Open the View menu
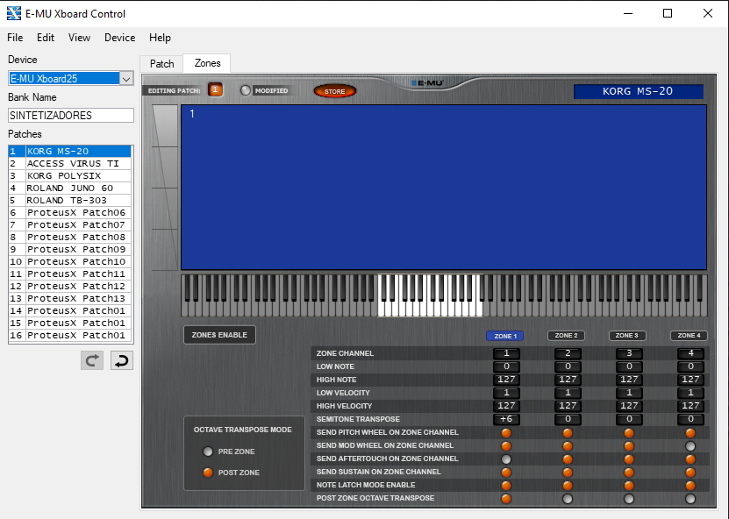This screenshot has width=729, height=519. coord(79,38)
